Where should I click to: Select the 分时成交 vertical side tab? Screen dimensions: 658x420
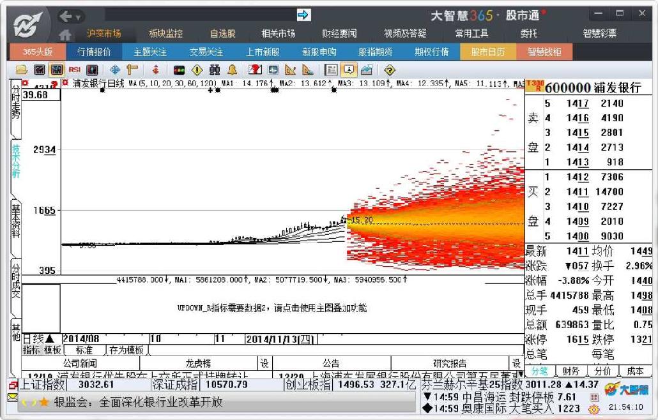pyautogui.click(x=15, y=287)
